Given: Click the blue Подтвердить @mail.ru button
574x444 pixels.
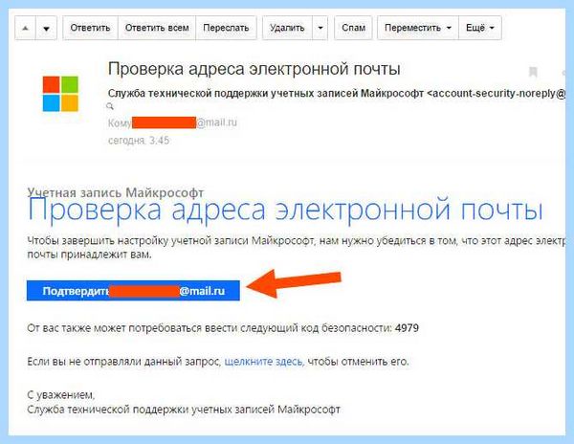Looking at the screenshot, I should point(133,291).
